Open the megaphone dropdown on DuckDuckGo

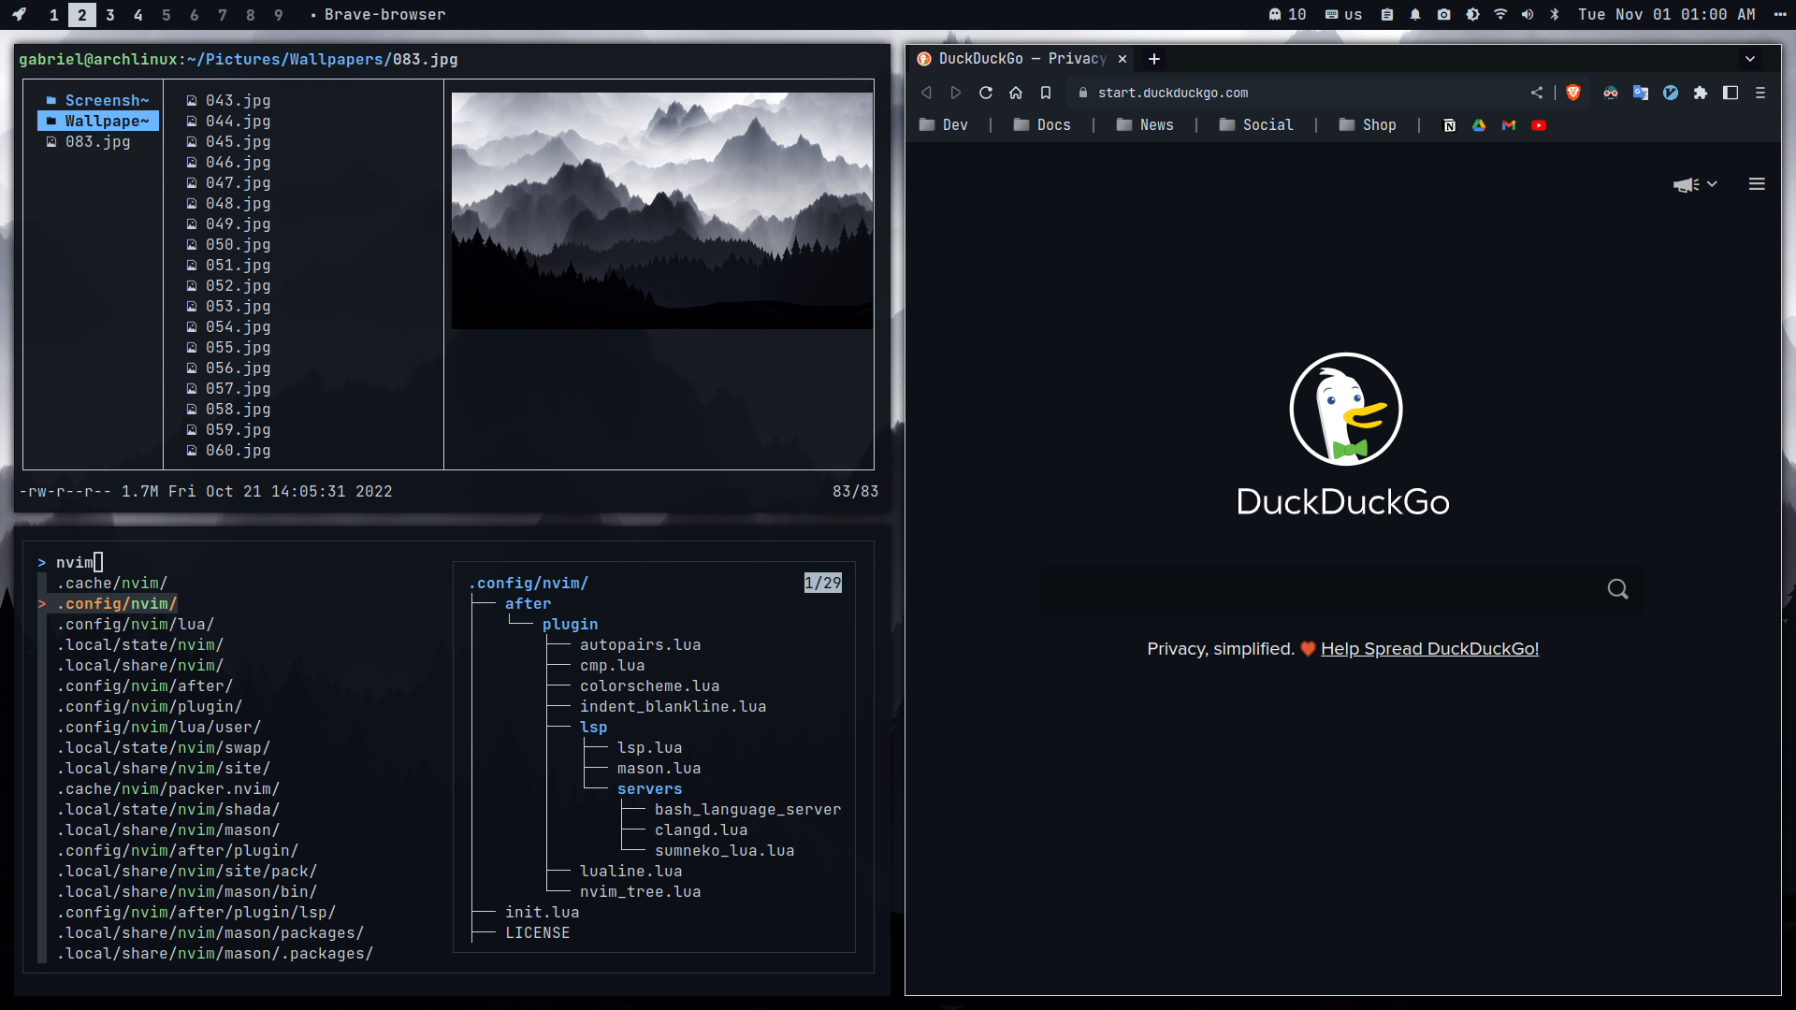pos(1695,184)
